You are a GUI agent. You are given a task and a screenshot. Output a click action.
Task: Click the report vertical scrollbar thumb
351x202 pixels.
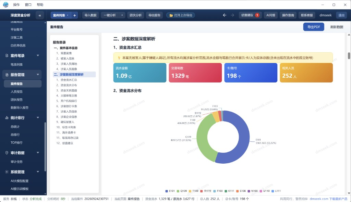pyautogui.click(x=349, y=56)
